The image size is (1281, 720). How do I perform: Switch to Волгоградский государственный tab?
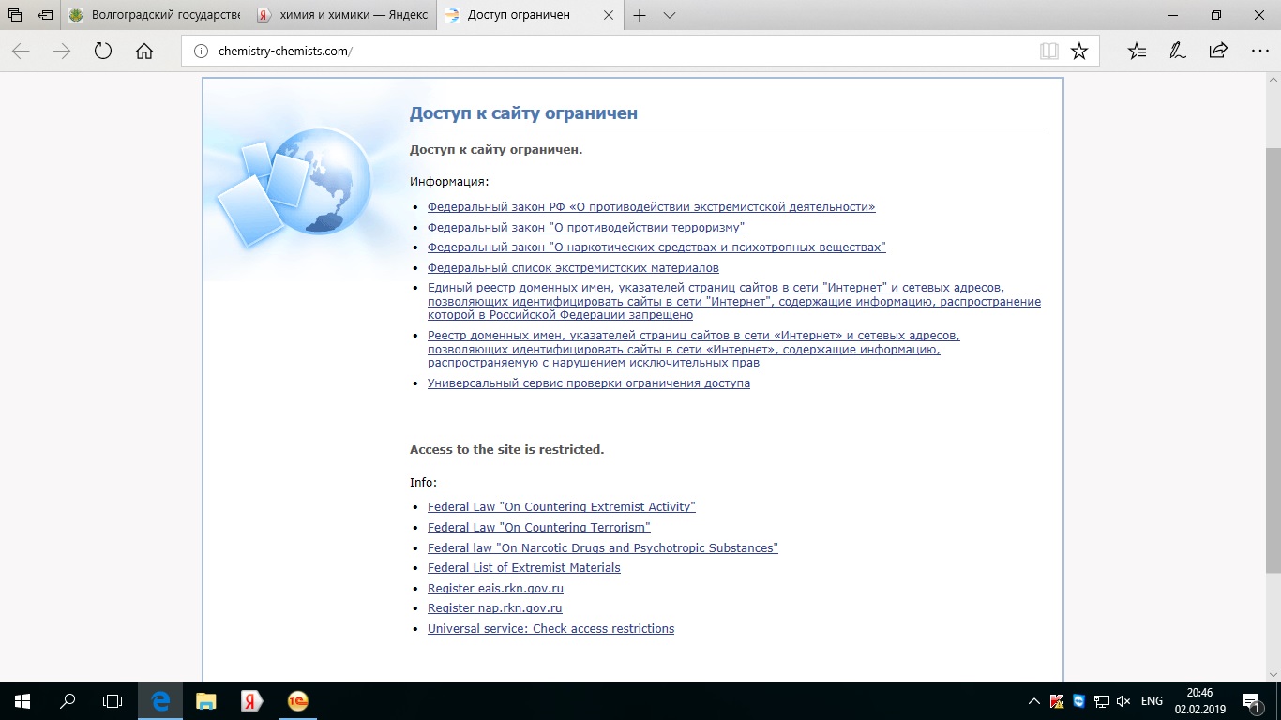155,15
